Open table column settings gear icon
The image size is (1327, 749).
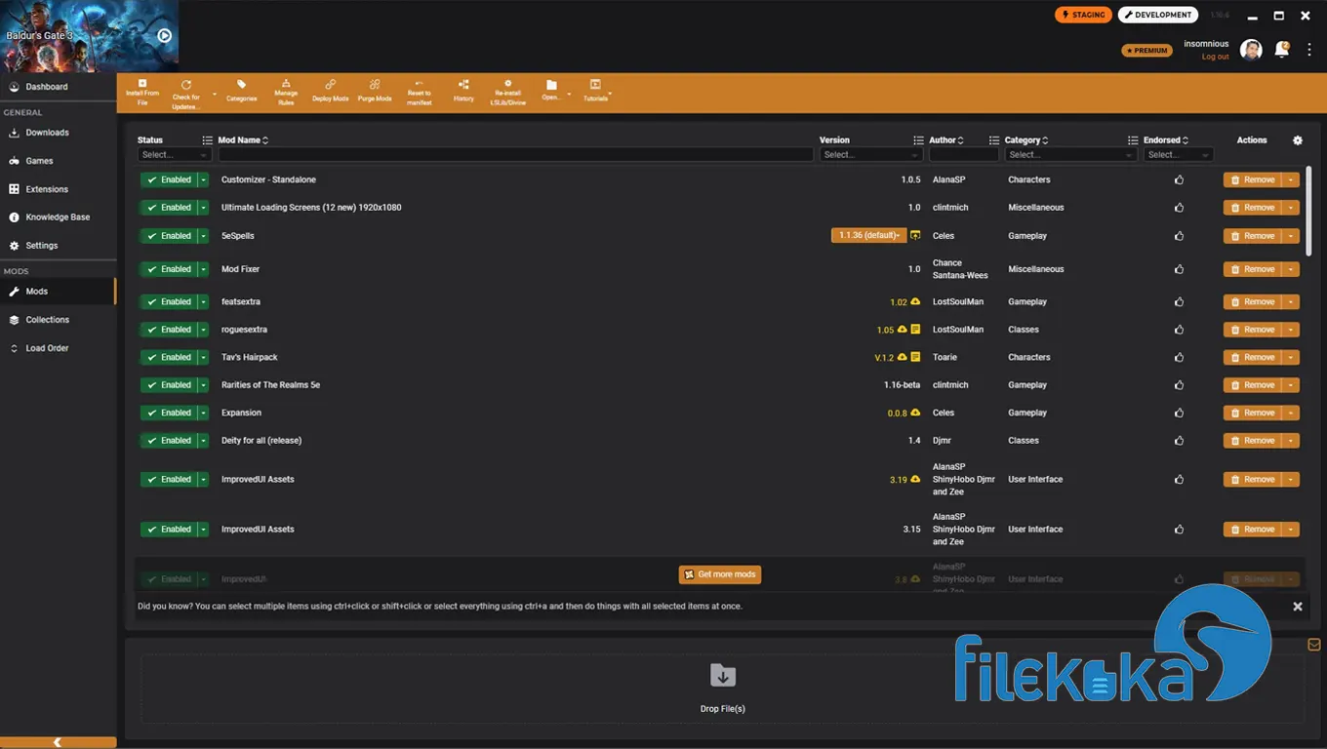coord(1298,140)
